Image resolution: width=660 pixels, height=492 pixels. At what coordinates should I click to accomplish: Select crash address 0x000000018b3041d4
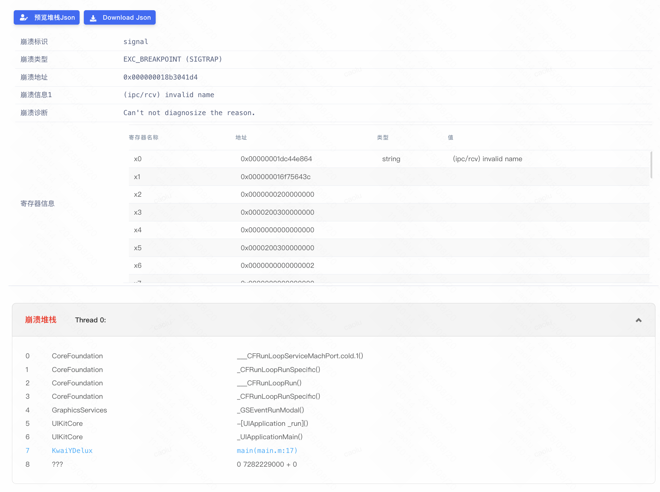click(160, 77)
